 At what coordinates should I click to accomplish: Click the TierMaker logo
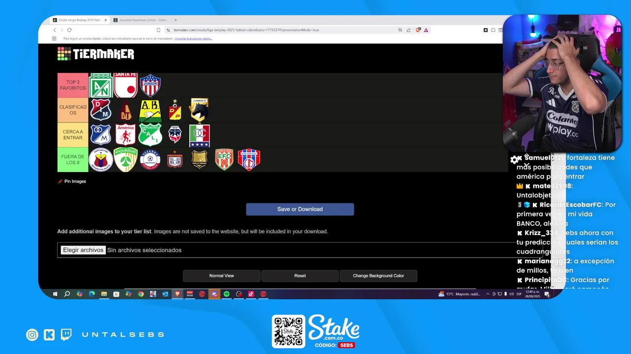[x=96, y=54]
